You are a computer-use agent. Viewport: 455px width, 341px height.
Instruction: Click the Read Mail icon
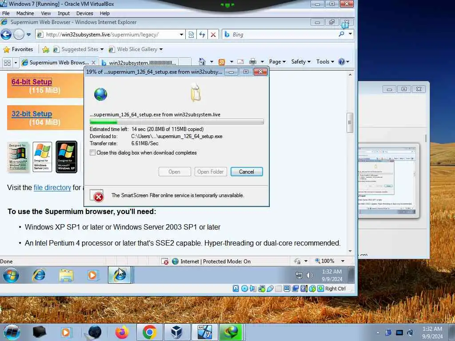[240, 62]
